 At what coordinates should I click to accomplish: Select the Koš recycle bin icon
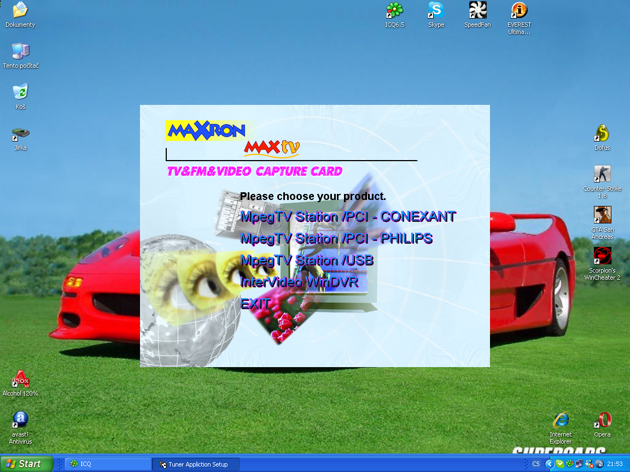[20, 97]
